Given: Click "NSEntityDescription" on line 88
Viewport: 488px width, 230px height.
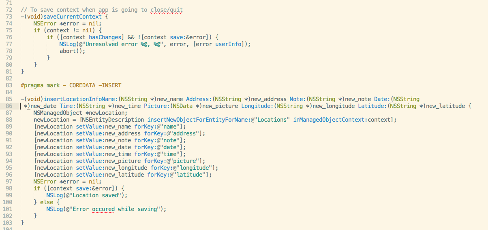Looking at the screenshot, I should coord(113,120).
